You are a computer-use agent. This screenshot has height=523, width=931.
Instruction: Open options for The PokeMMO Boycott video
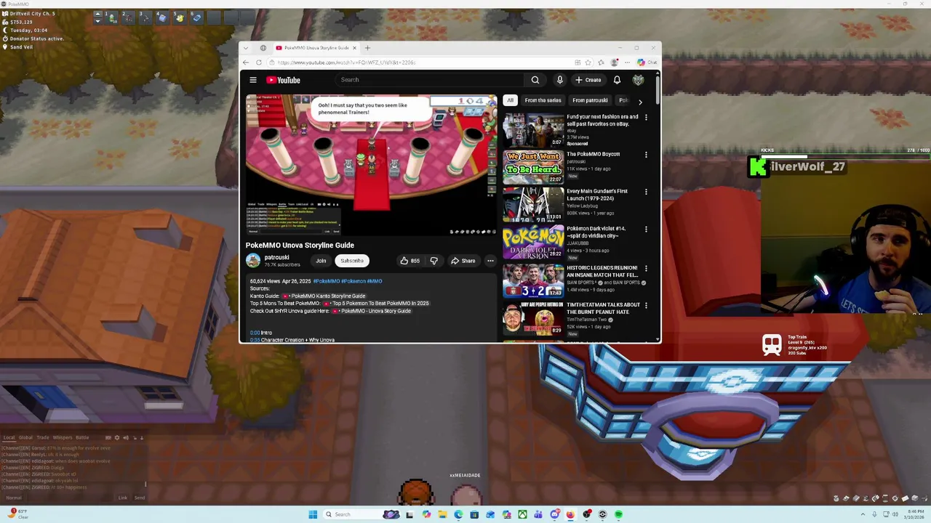(646, 155)
